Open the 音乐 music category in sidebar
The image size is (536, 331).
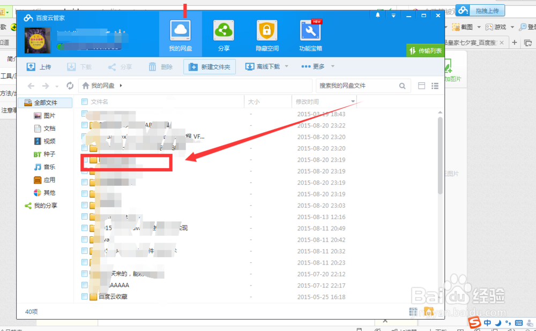(x=49, y=167)
